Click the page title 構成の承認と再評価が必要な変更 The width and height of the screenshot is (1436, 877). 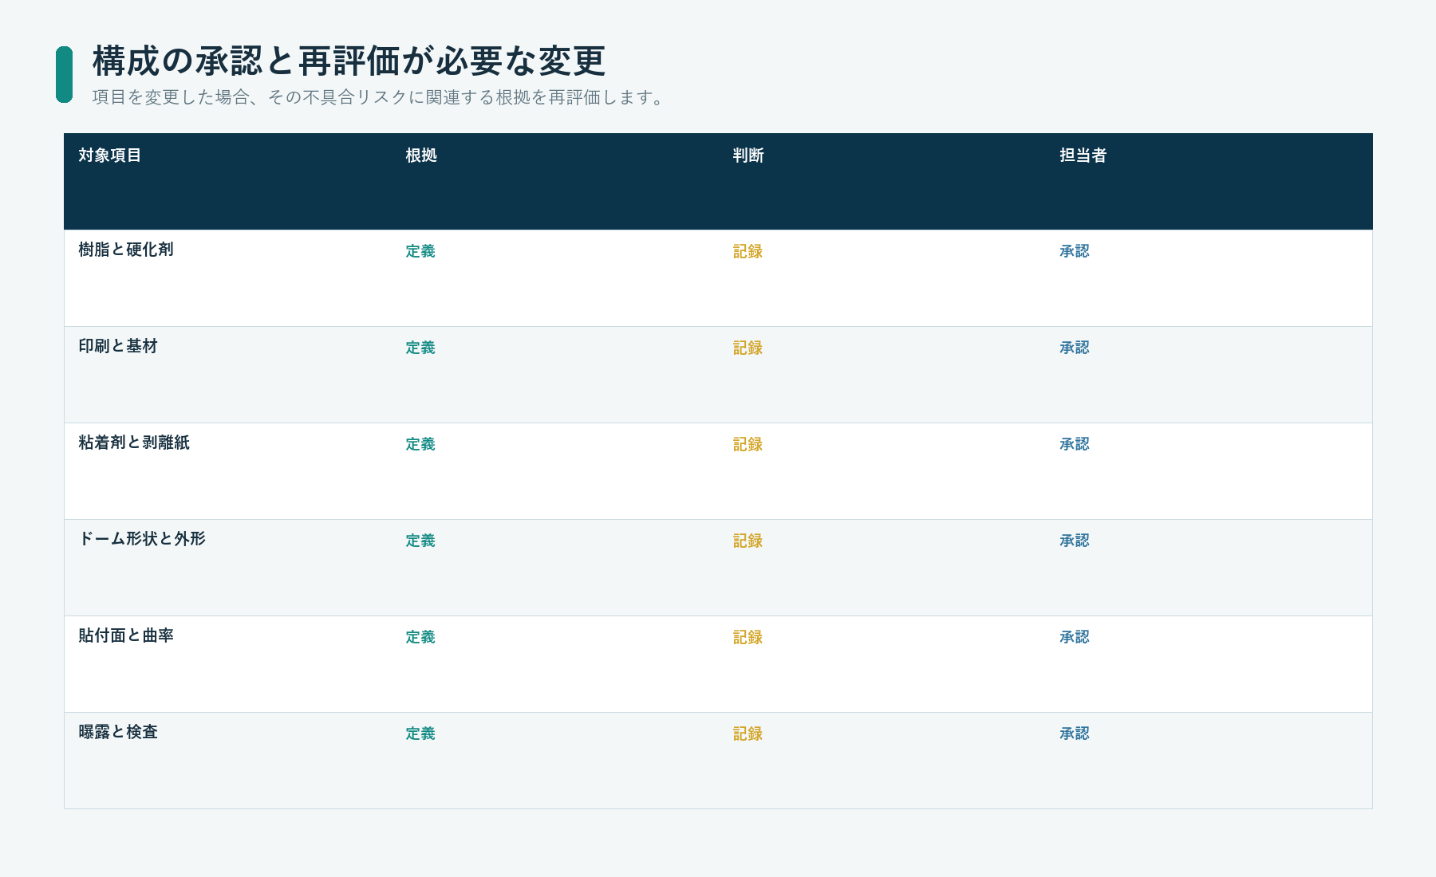point(349,61)
